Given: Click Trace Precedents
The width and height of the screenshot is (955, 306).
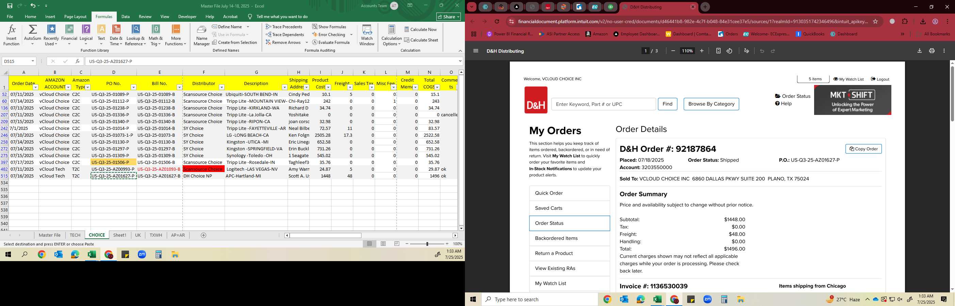Looking at the screenshot, I should point(284,27).
